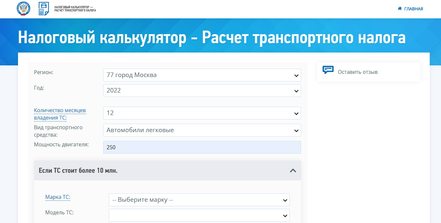Go to ГЛАВНАЯ in the top menu
The width and height of the screenshot is (441, 223).
point(413,9)
